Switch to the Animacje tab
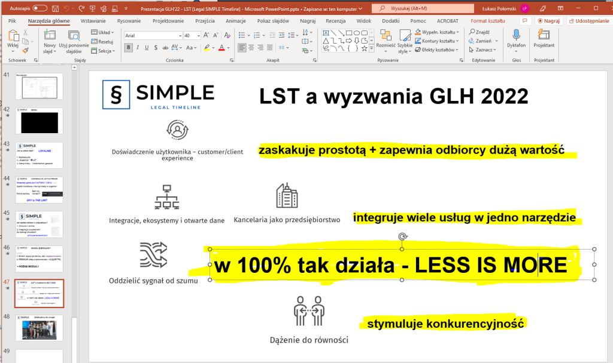This screenshot has height=363, width=613. point(235,21)
